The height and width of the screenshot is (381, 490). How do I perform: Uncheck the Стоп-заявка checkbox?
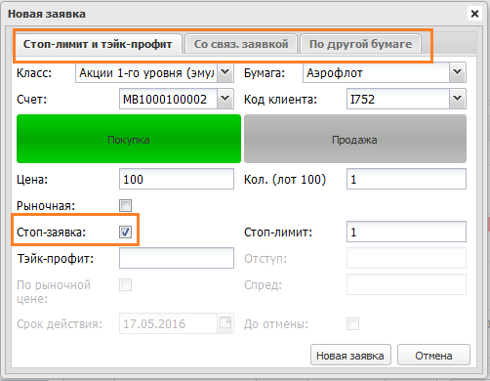coord(125,233)
